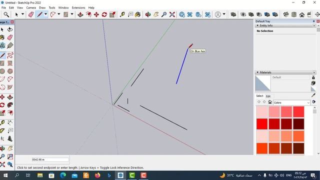The image size is (320, 180).
Task: Select the Circle tool in left palette
Action: [2, 71]
